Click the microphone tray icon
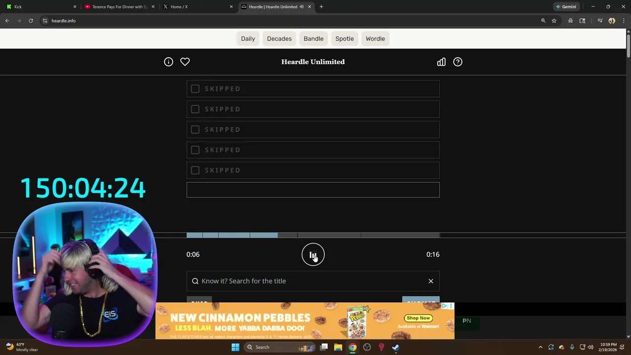631x355 pixels. click(572, 347)
